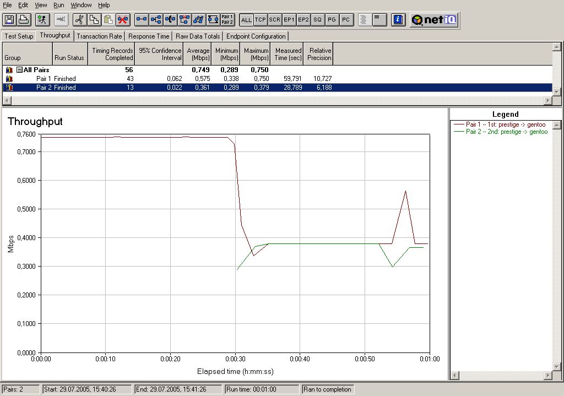Screen dimensions: 564x396
Task: Open the Run menu
Action: pos(58,5)
